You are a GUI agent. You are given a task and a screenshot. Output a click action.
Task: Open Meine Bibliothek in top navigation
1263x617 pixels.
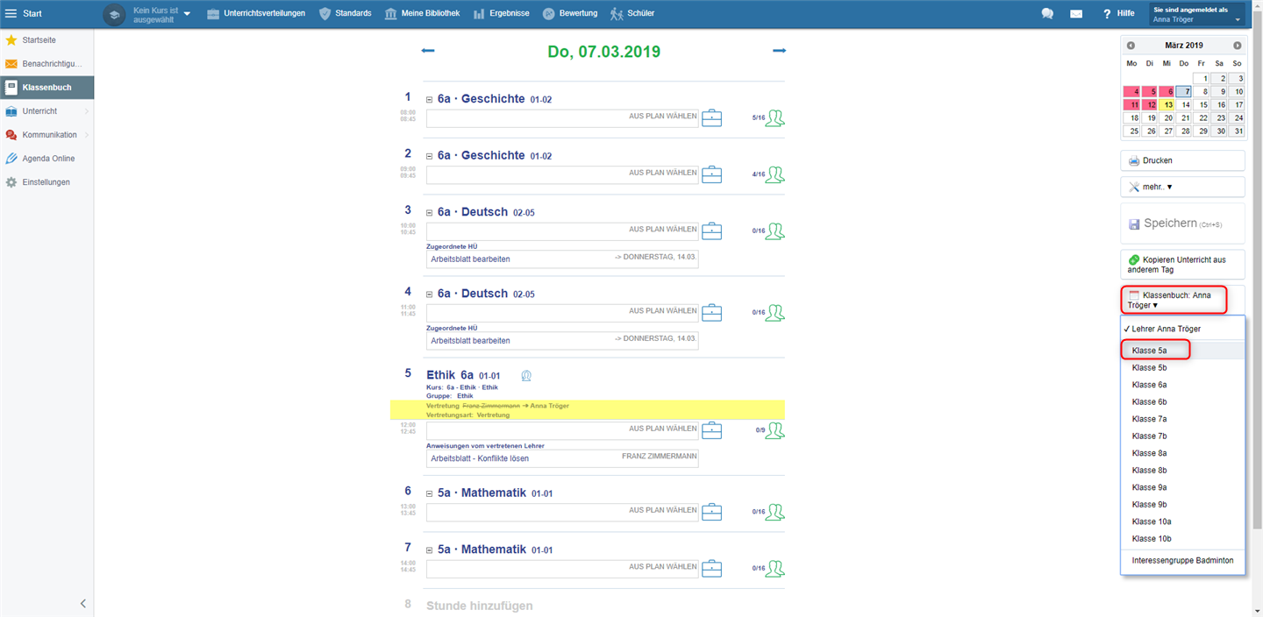(x=422, y=14)
